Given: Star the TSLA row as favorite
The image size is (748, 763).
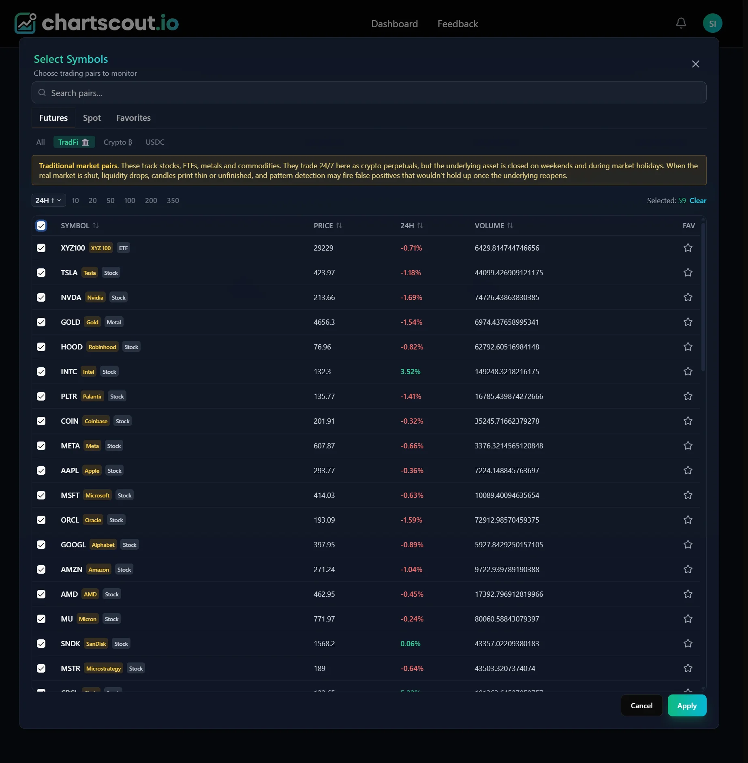Looking at the screenshot, I should 688,272.
